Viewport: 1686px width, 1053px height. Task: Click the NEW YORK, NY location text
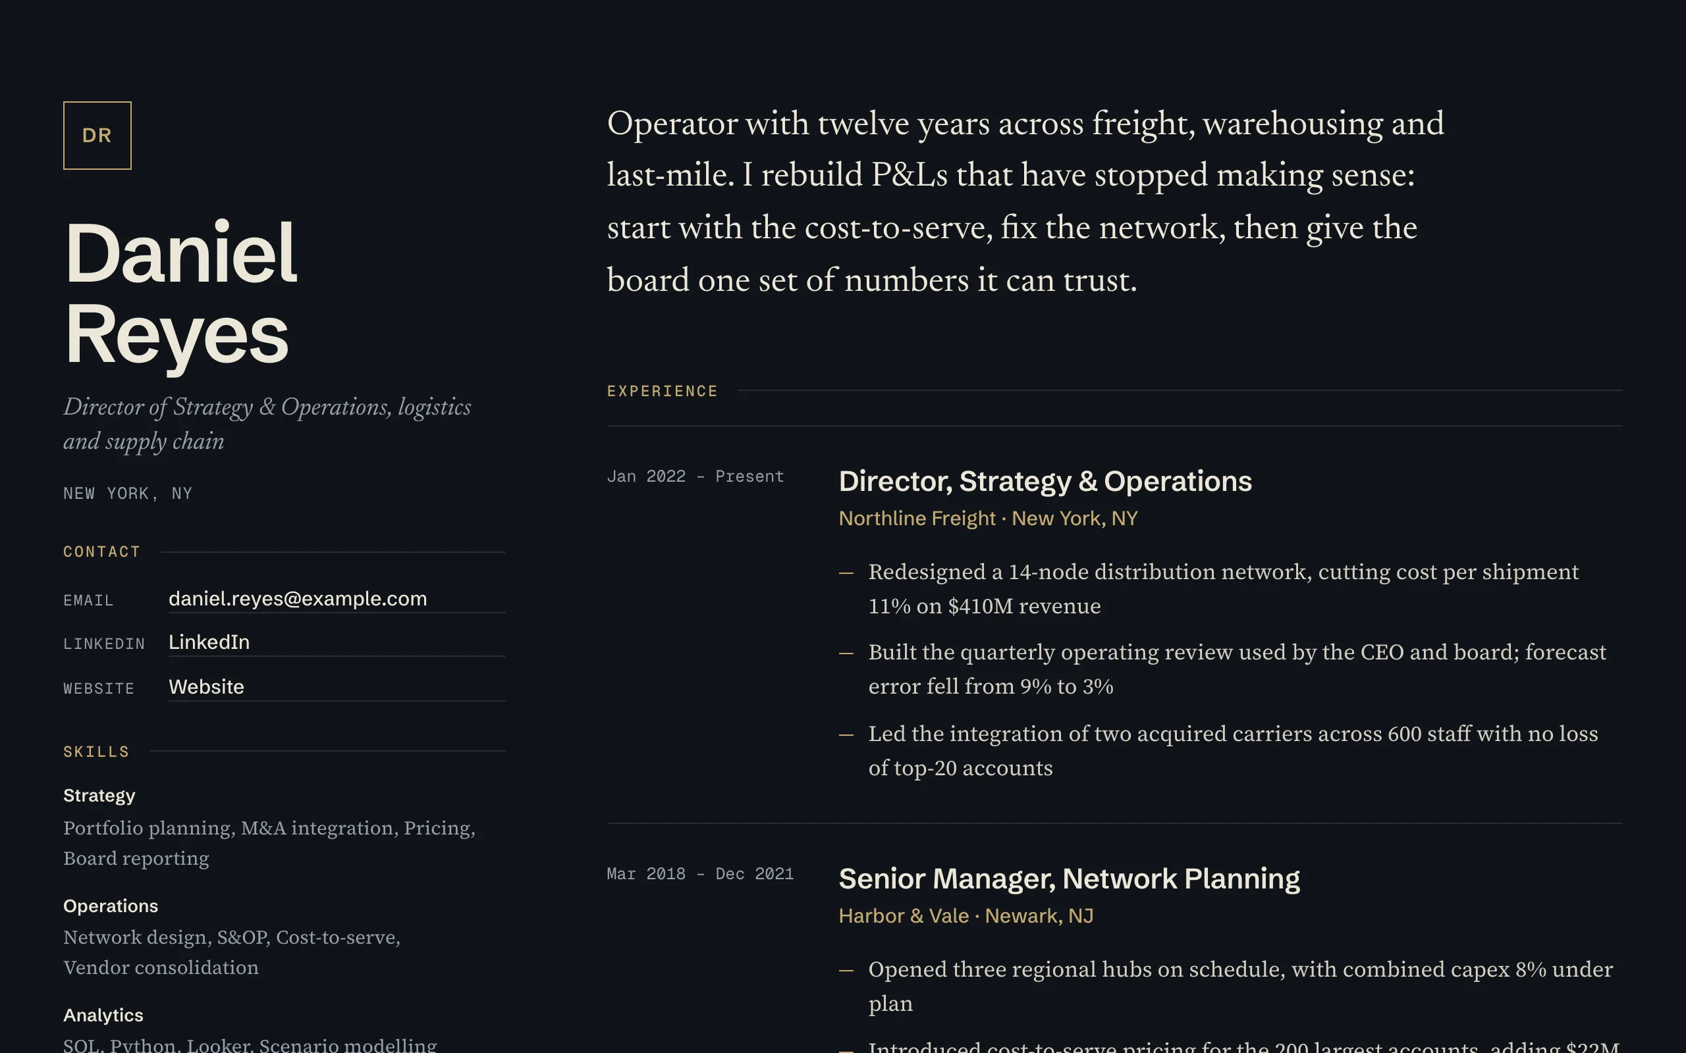click(128, 493)
